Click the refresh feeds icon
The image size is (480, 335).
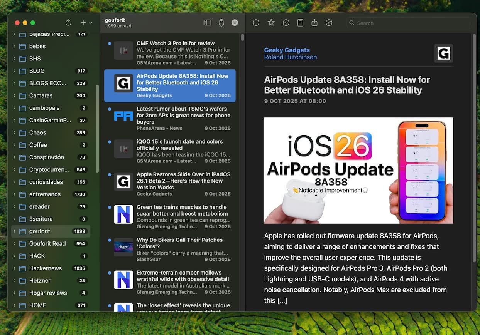coord(68,23)
